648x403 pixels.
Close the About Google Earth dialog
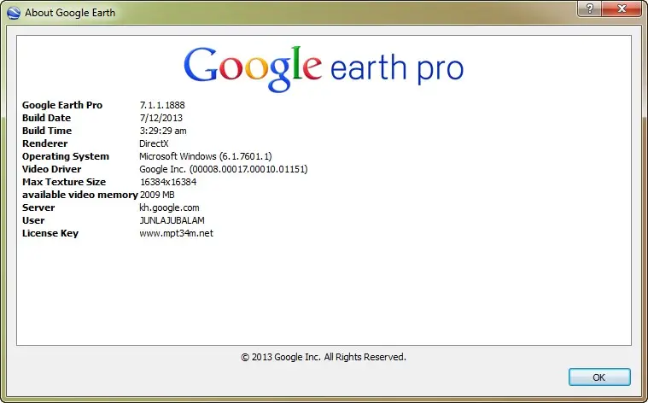[622, 9]
